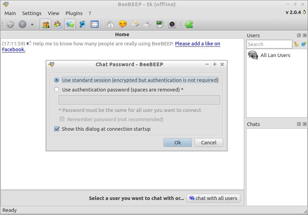Tick 'Remember password (not recommended)' checkbox
Image resolution: width=308 pixels, height=215 pixels.
point(62,119)
